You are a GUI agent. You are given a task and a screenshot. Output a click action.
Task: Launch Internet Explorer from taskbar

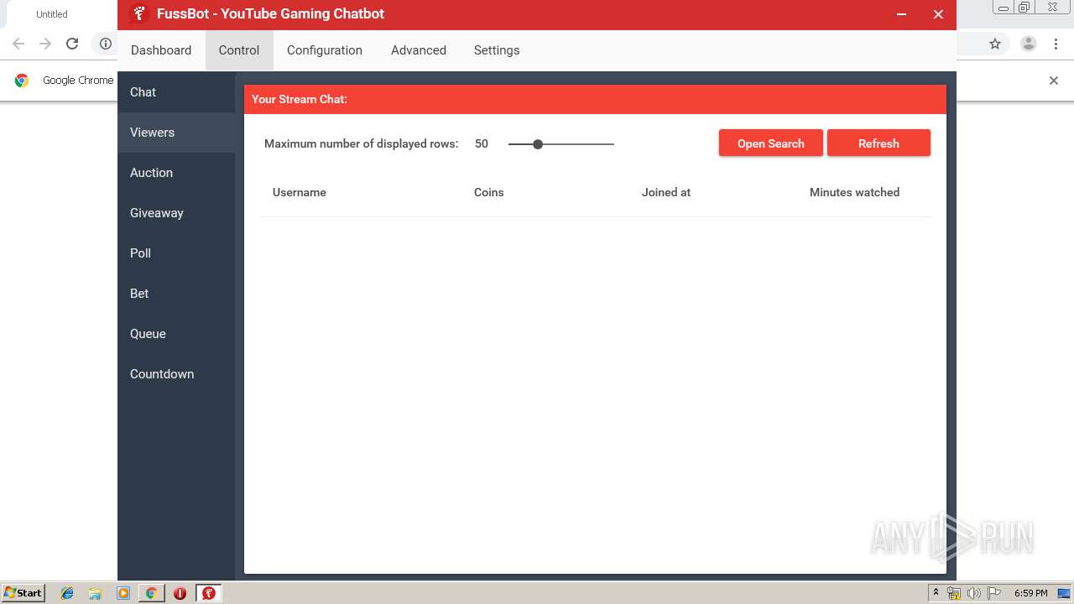click(x=67, y=593)
